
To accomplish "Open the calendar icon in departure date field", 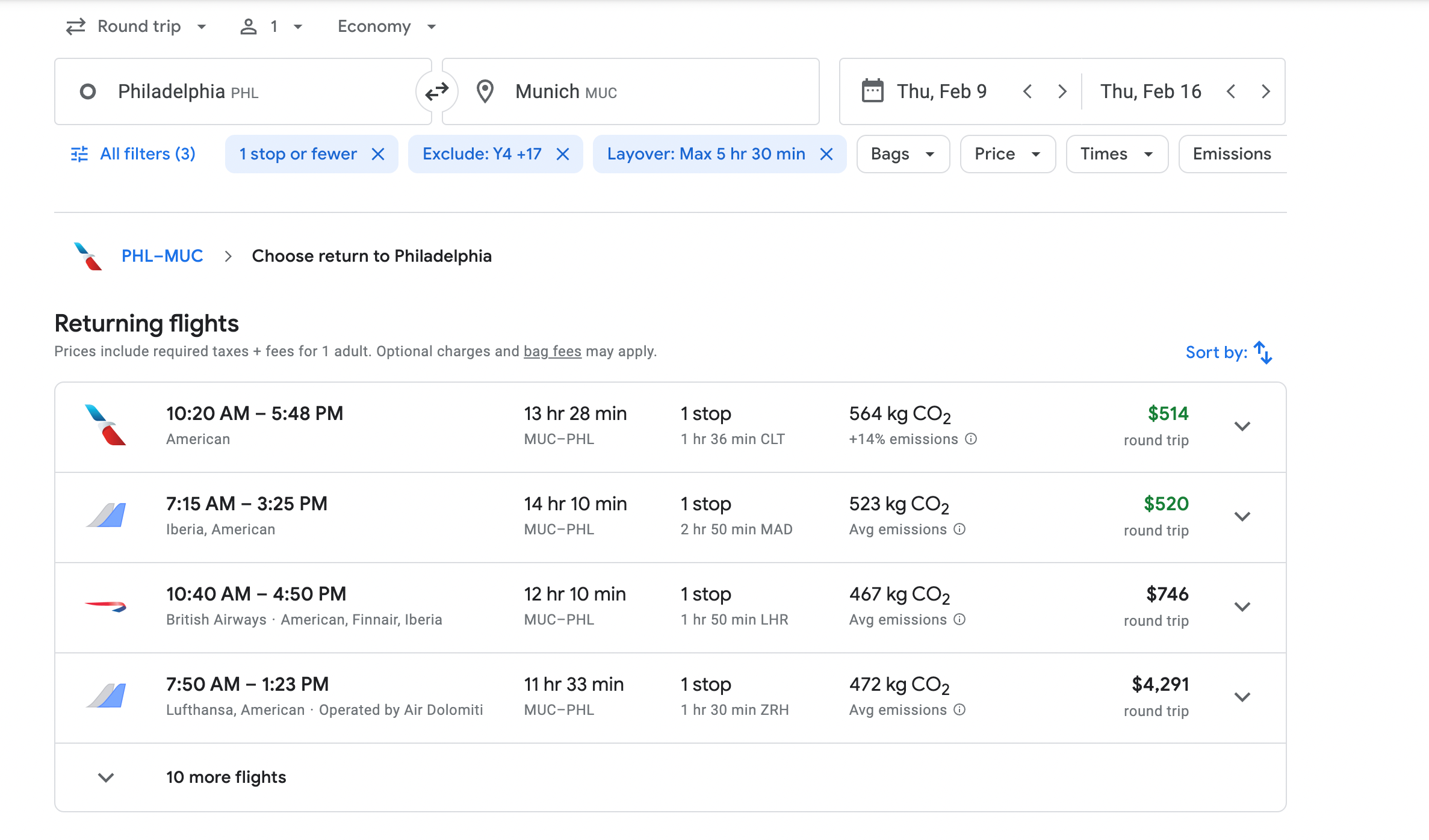I will click(872, 91).
